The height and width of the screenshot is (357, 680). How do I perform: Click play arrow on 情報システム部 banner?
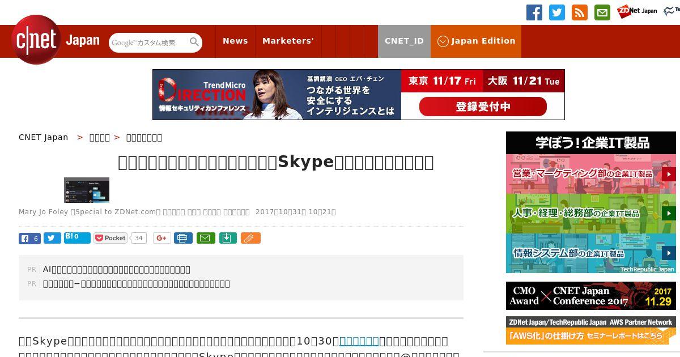(x=669, y=253)
